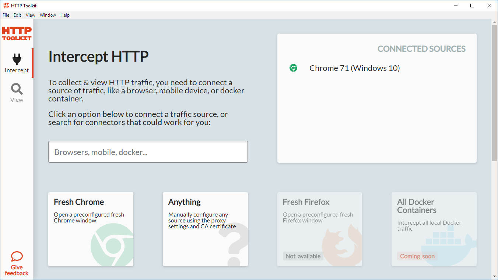Click the All Docker Containers card
This screenshot has width=498, height=280.
click(434, 229)
